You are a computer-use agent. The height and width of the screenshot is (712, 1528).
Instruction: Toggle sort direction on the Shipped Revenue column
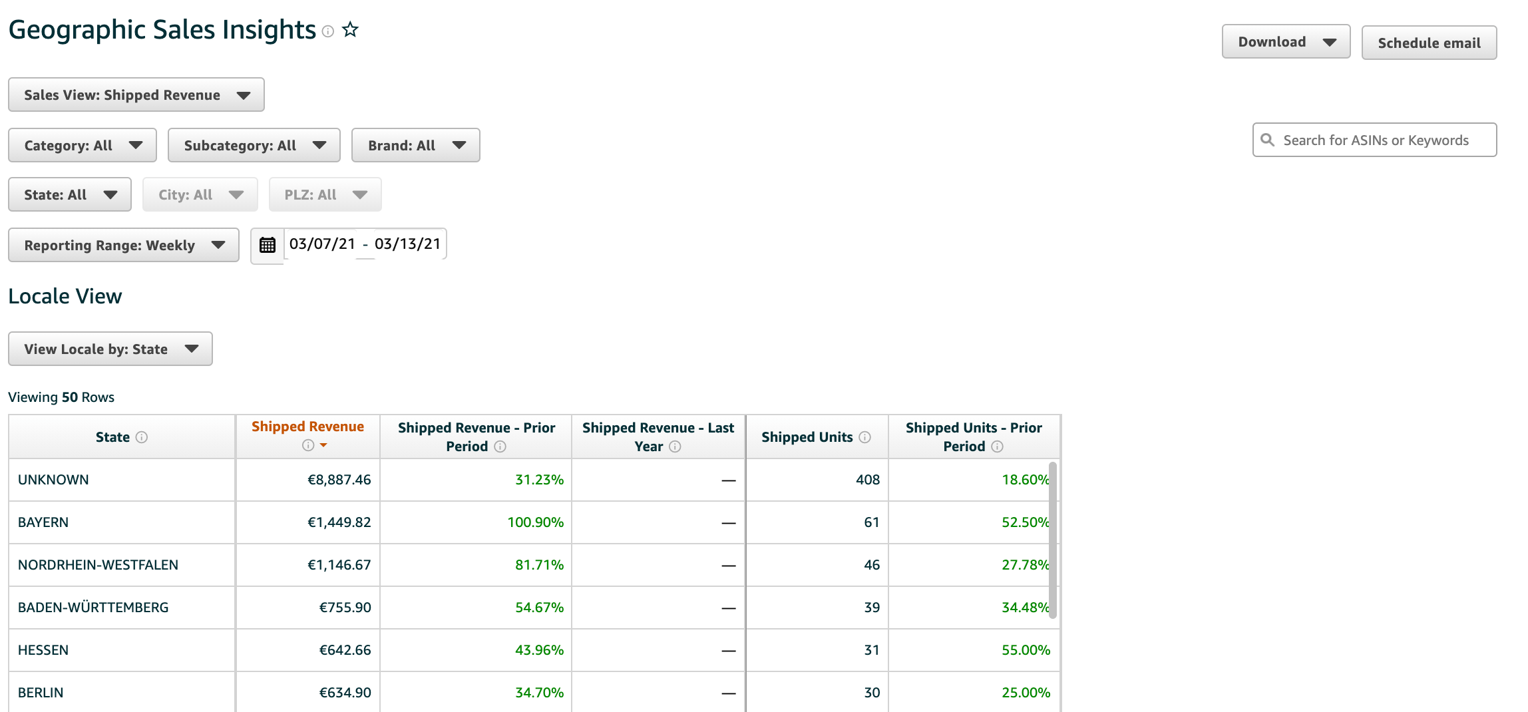pyautogui.click(x=323, y=446)
